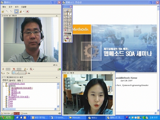Collapse the presenter video panel
160x120 pixels.
57,16
